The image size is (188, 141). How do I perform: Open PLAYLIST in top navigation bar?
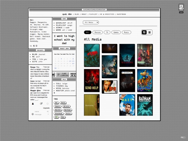pos(93,14)
